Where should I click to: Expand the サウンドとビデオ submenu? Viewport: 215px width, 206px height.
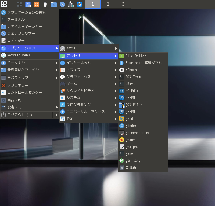pos(80,91)
